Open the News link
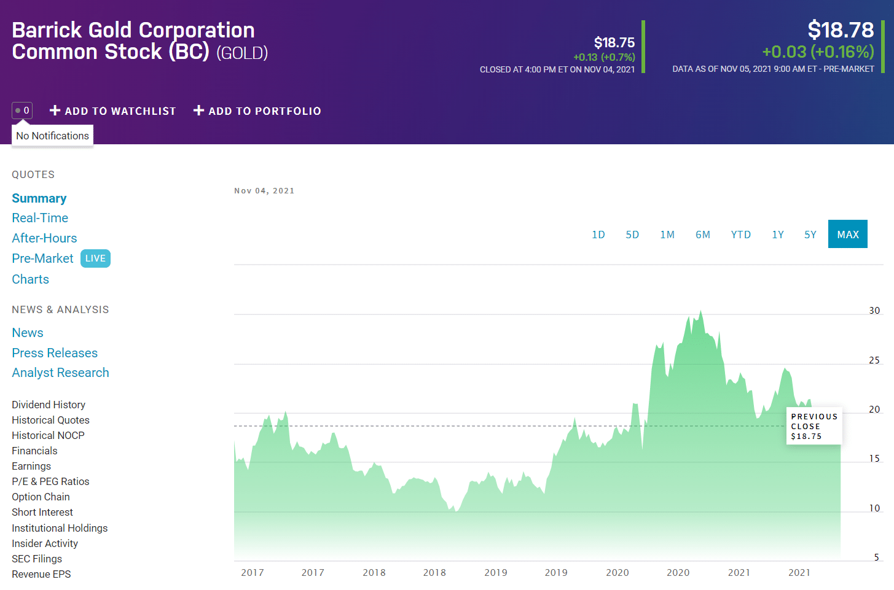Image resolution: width=894 pixels, height=590 pixels. pyautogui.click(x=28, y=333)
